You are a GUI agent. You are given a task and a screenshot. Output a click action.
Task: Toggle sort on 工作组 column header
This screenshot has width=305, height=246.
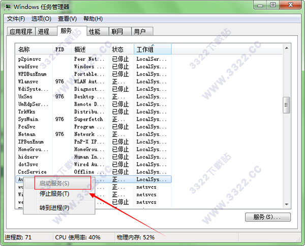152,50
